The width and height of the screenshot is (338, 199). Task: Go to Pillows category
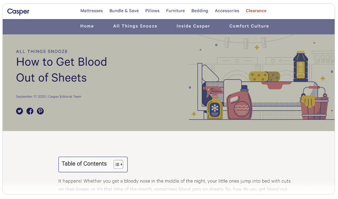point(152,11)
